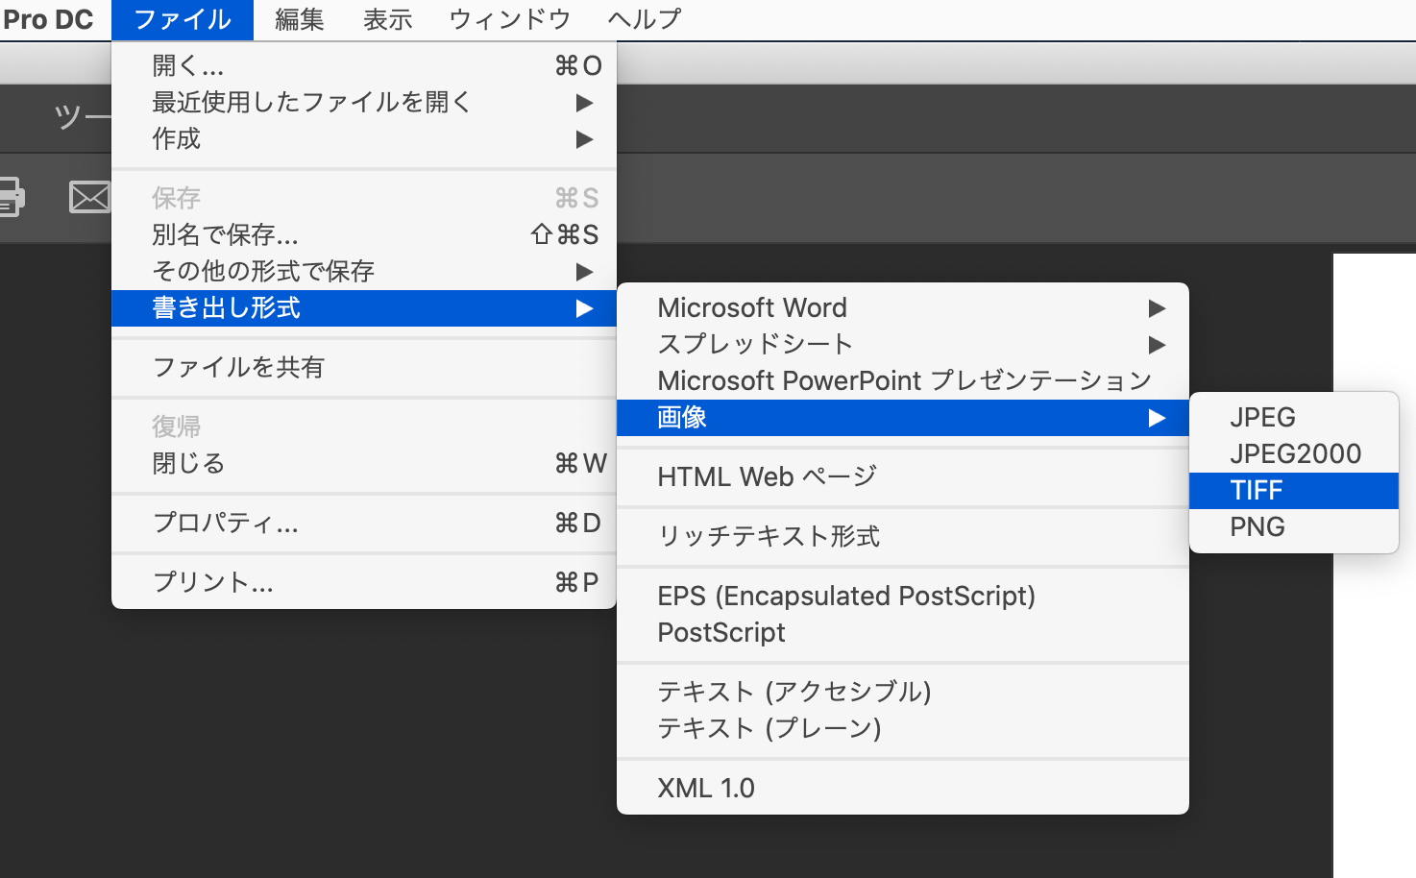Open the 表示 menu
The height and width of the screenshot is (878, 1416).
coord(388,19)
